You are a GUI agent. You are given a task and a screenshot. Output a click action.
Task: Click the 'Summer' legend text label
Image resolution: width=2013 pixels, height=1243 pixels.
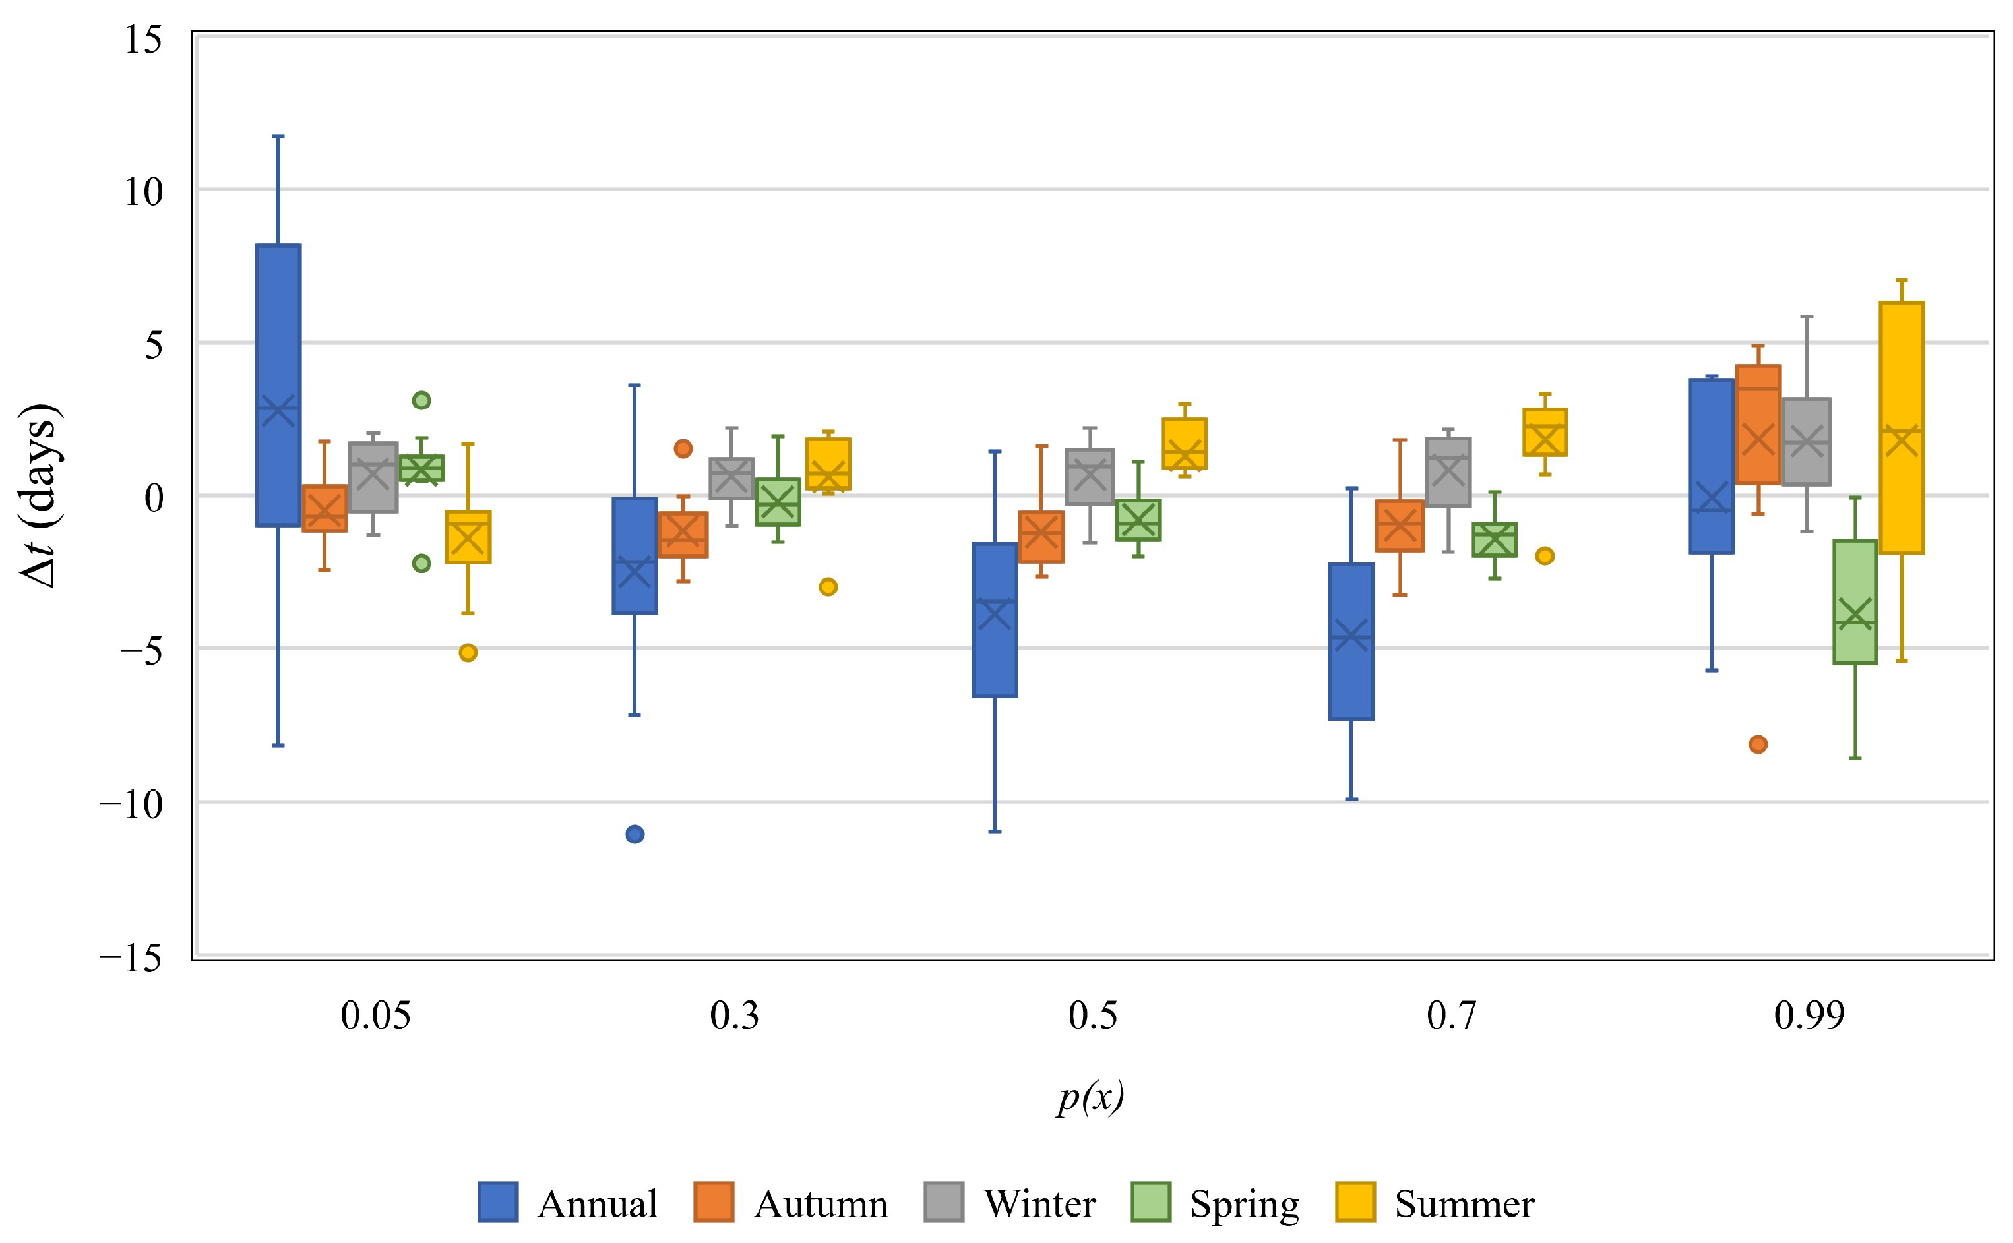[1464, 1204]
